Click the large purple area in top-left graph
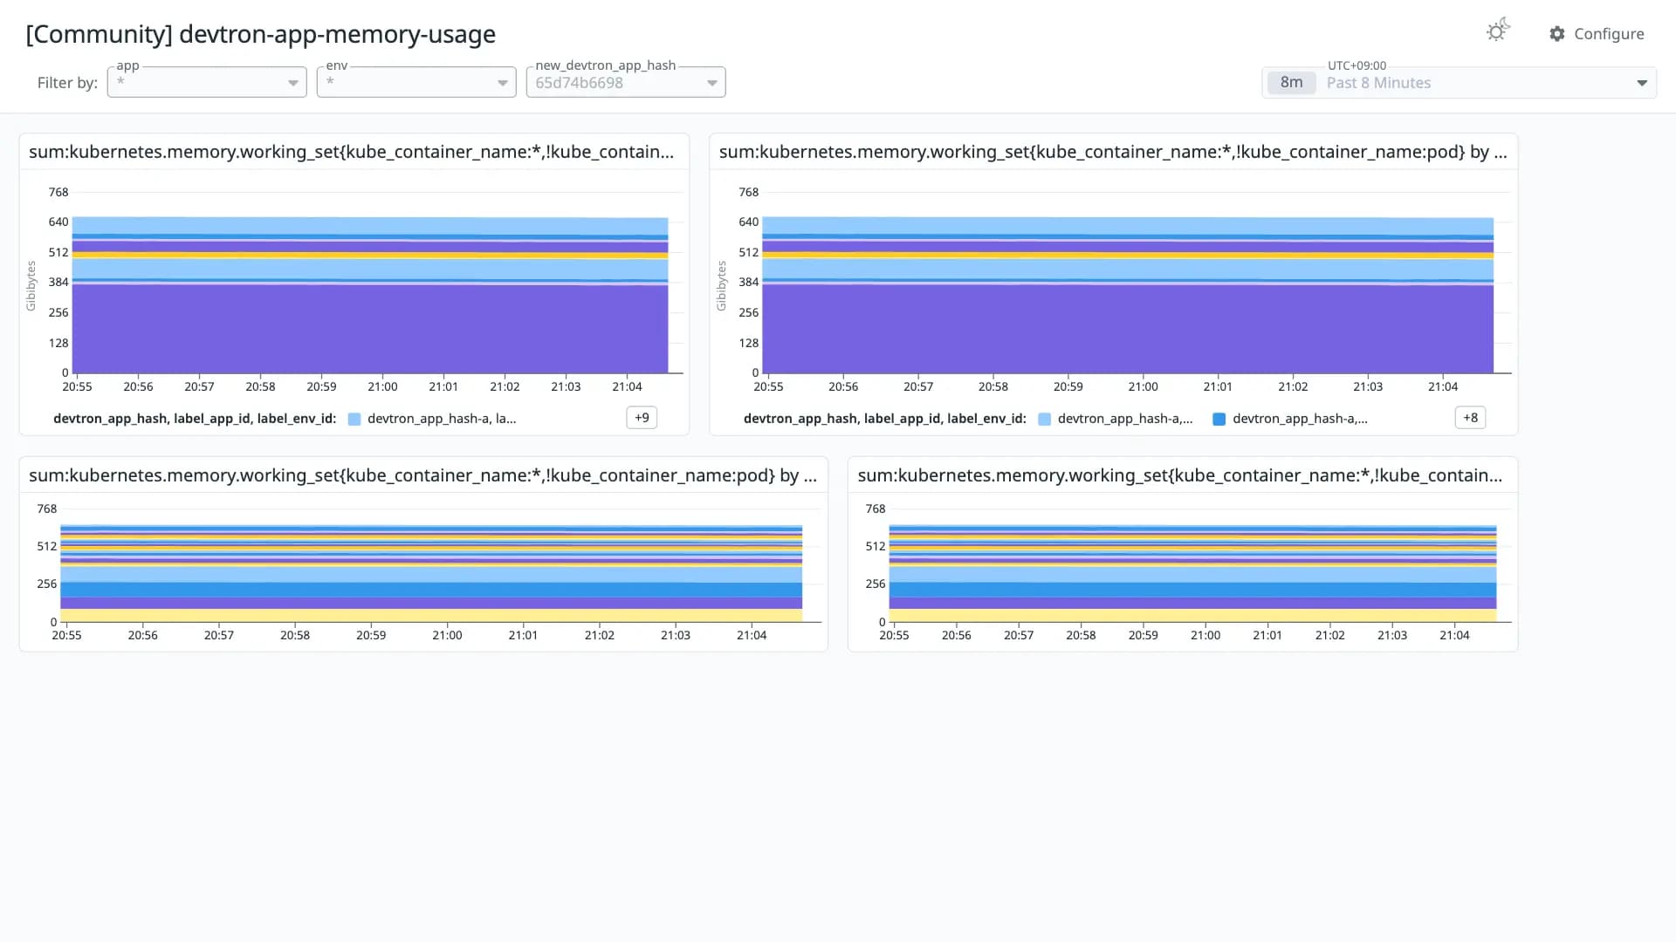 370,329
